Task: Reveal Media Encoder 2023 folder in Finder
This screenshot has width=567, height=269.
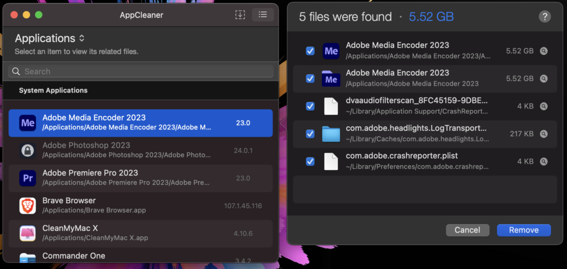Action: [544, 79]
